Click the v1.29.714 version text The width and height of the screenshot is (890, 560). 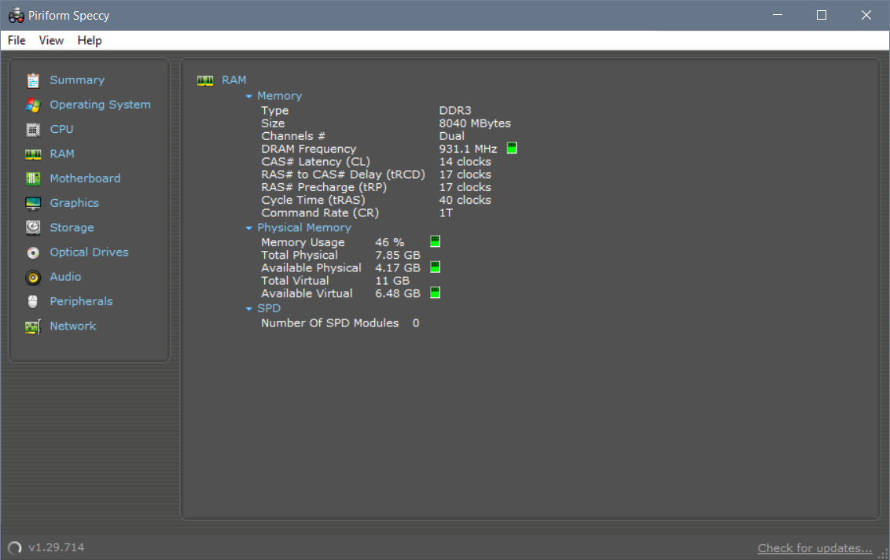click(x=56, y=547)
